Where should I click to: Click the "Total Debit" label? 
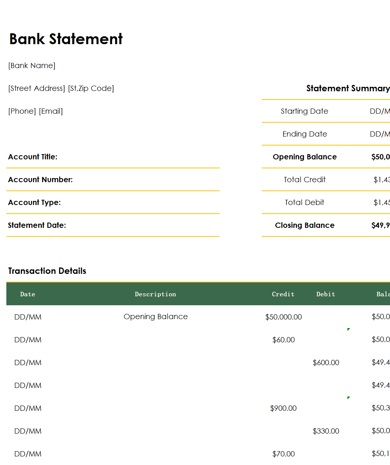304,202
